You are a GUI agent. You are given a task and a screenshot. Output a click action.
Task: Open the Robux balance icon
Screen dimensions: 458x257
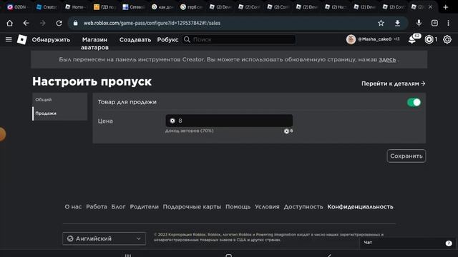[x=429, y=39]
